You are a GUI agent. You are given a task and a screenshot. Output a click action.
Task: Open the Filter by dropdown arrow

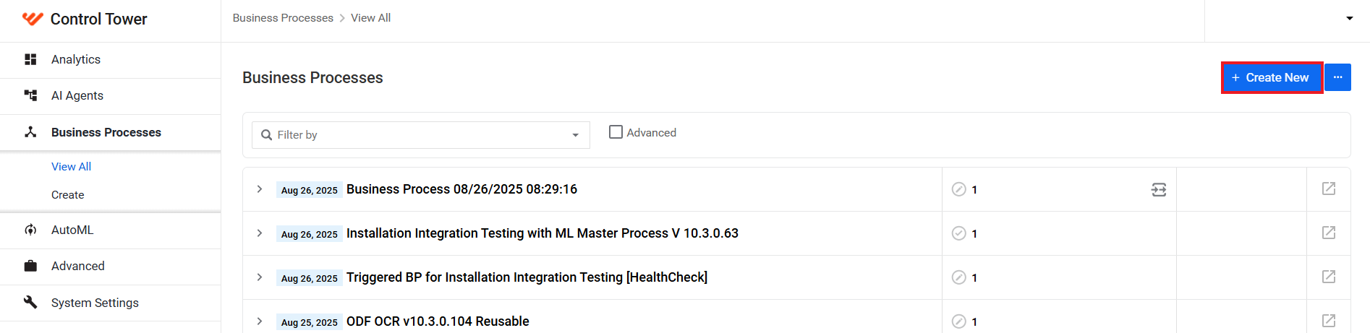pyautogui.click(x=576, y=135)
